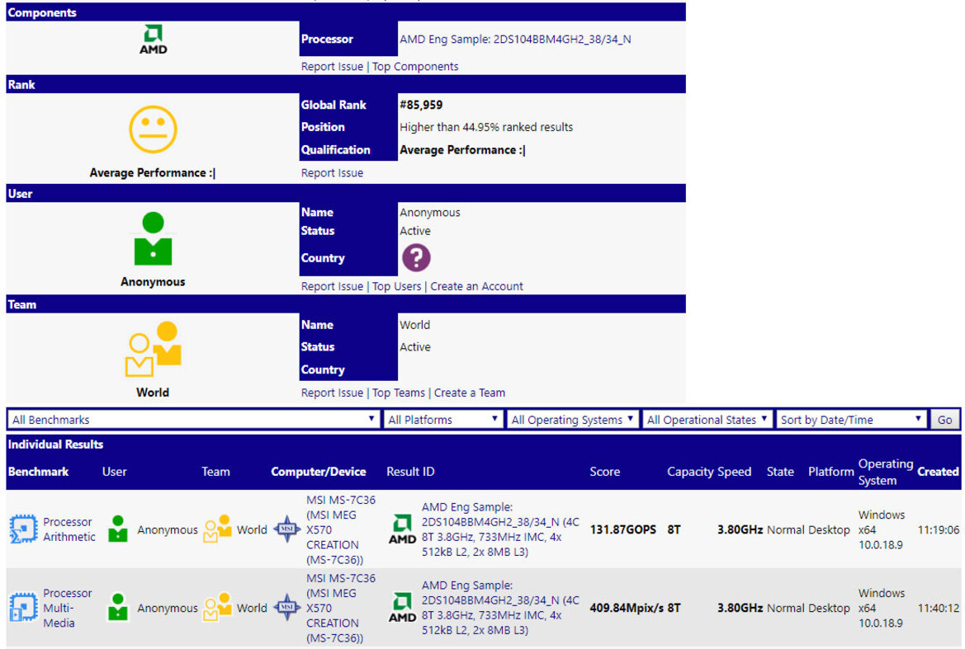
Task: Open the Top Users link
Action: click(397, 286)
